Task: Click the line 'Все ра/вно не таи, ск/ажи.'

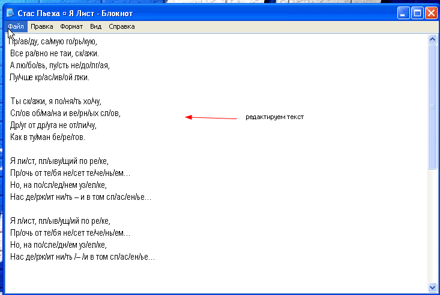Action: click(x=55, y=53)
